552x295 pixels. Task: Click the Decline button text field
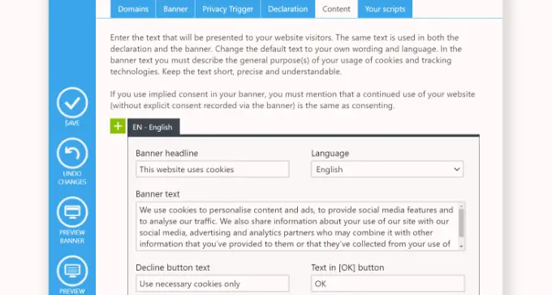coord(213,284)
